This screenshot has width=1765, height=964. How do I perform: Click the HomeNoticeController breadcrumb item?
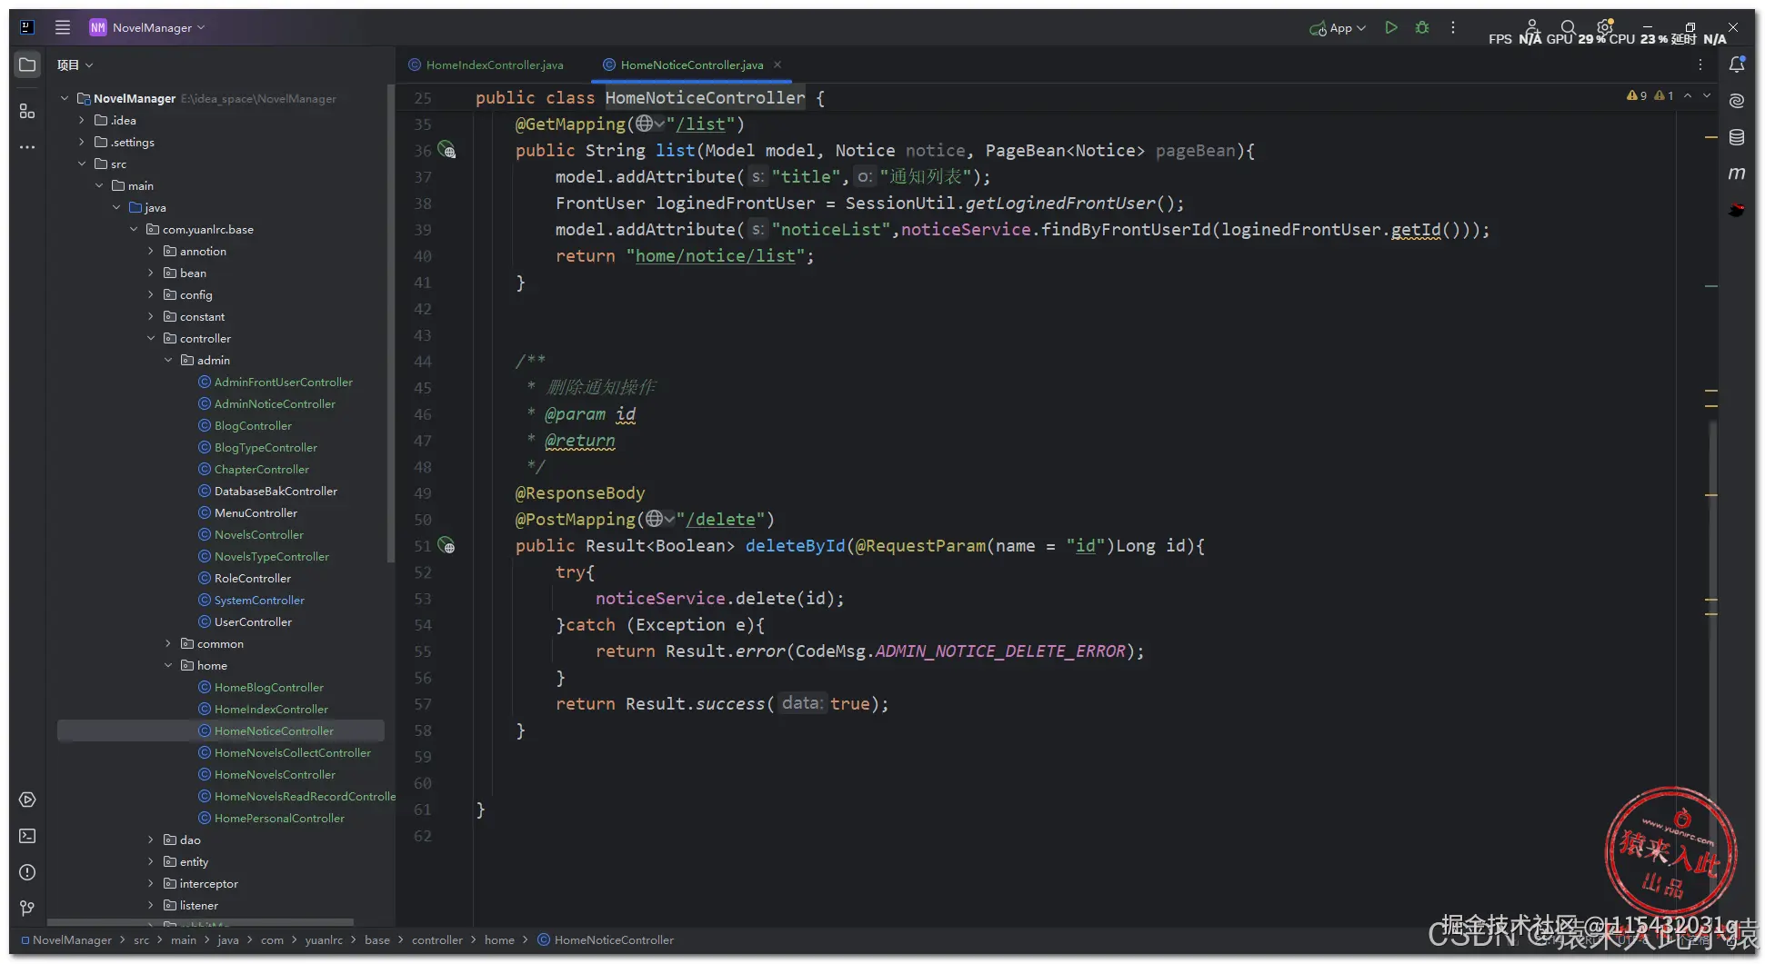coord(606,939)
